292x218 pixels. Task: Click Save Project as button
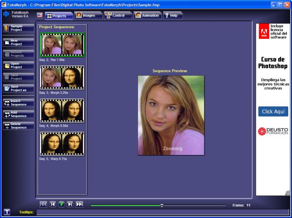tap(18, 88)
